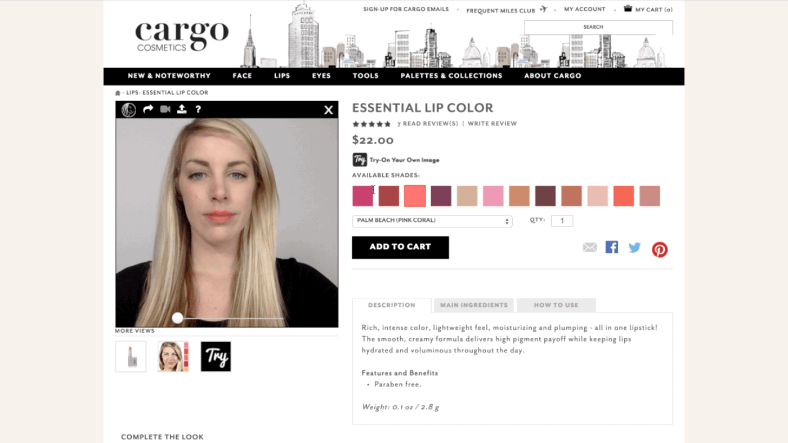Open the Write Review link

[492, 124]
